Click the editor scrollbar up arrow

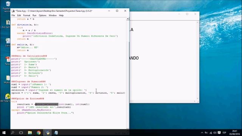coord(128,19)
